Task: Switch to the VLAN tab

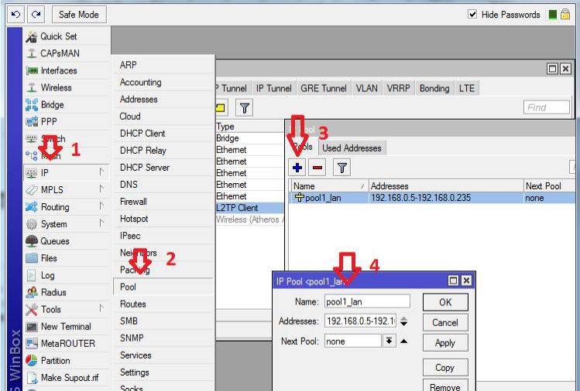Action: (366, 88)
